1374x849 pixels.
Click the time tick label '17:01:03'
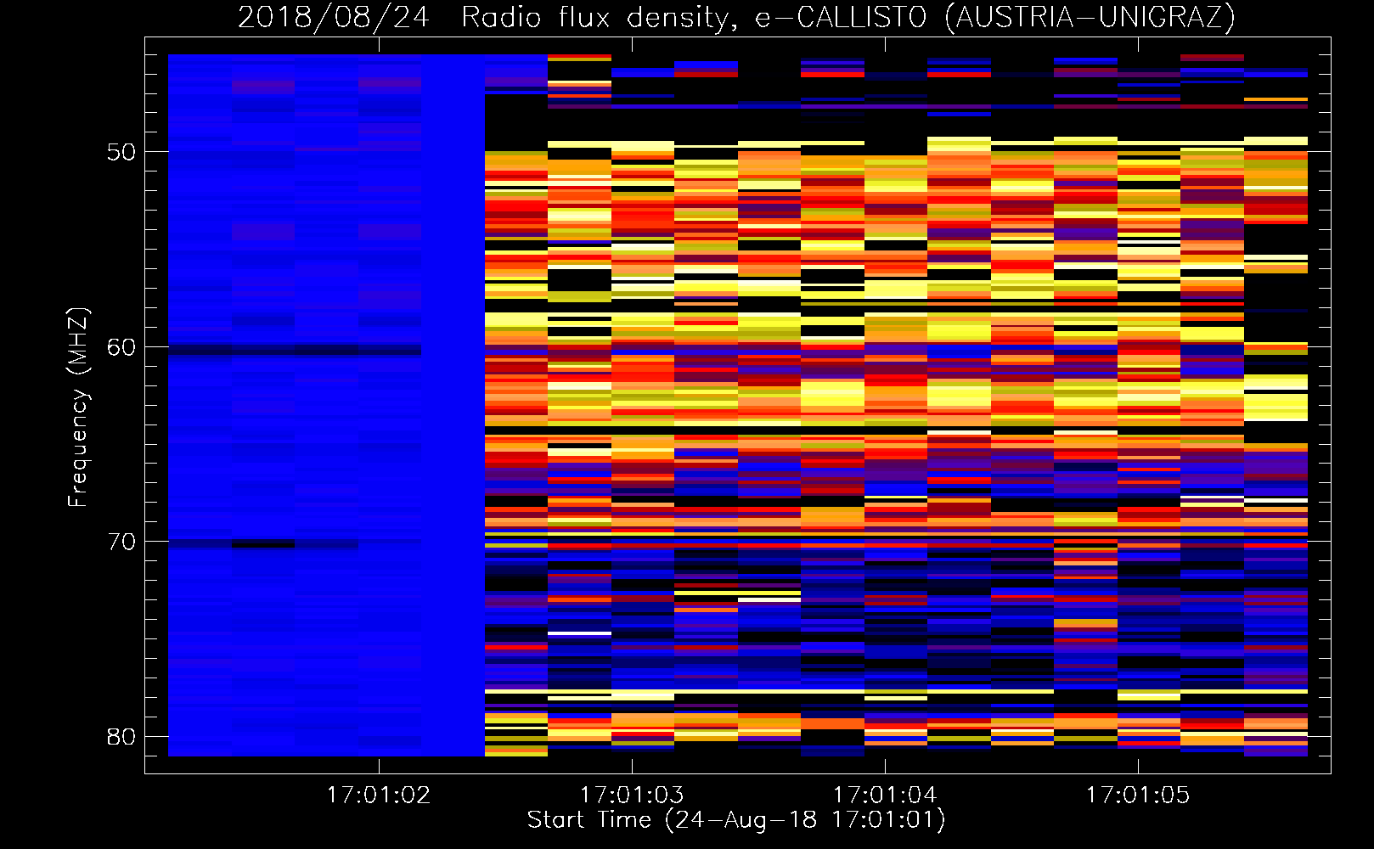pos(632,796)
